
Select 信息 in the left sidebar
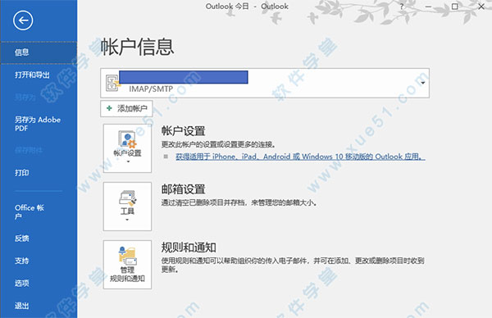point(39,52)
